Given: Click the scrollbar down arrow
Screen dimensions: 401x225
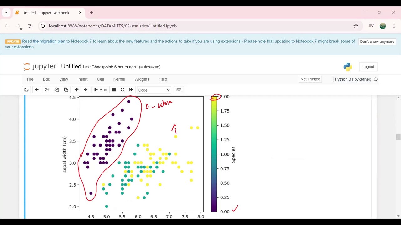Looking at the screenshot, I should (x=398, y=216).
